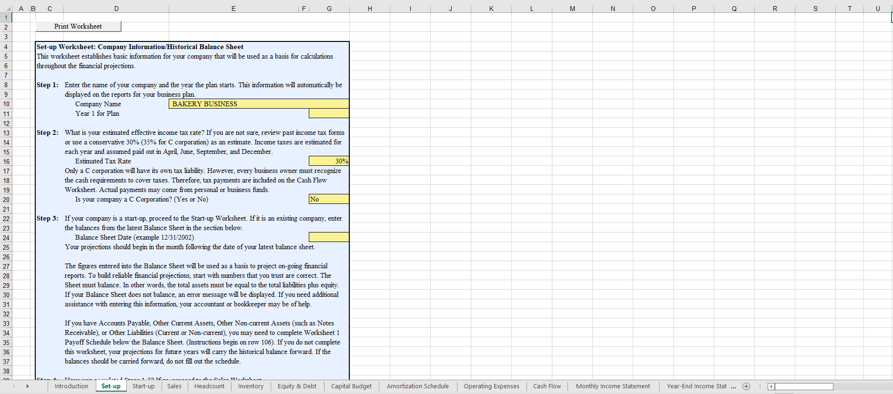
Task: Open the Monthly Income Statement tab
Action: pos(612,386)
